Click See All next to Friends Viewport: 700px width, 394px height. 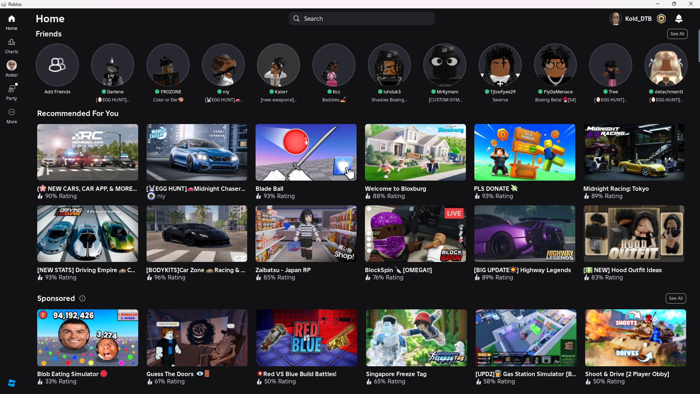[677, 34]
